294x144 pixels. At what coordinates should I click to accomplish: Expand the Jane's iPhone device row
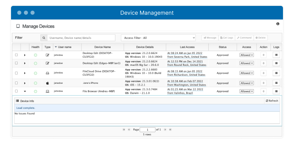point(25,83)
